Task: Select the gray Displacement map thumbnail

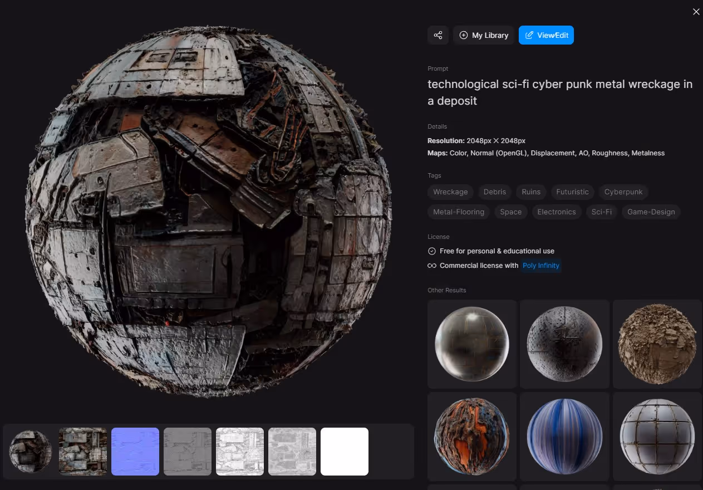Action: click(188, 452)
